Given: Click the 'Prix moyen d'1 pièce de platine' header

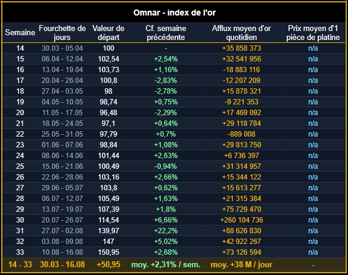Looking at the screenshot, I should pos(313,33).
